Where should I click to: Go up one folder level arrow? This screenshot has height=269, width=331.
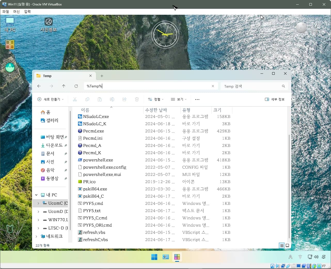[x=64, y=86]
